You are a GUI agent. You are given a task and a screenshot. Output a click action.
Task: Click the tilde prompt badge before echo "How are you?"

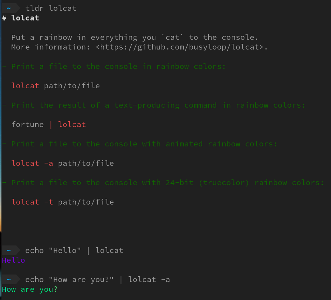[9, 280]
